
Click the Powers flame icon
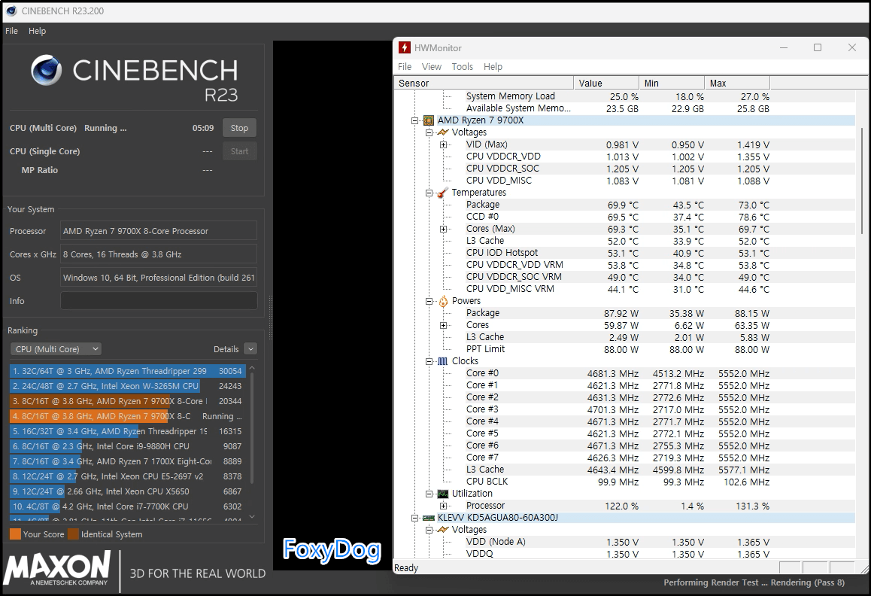(443, 301)
